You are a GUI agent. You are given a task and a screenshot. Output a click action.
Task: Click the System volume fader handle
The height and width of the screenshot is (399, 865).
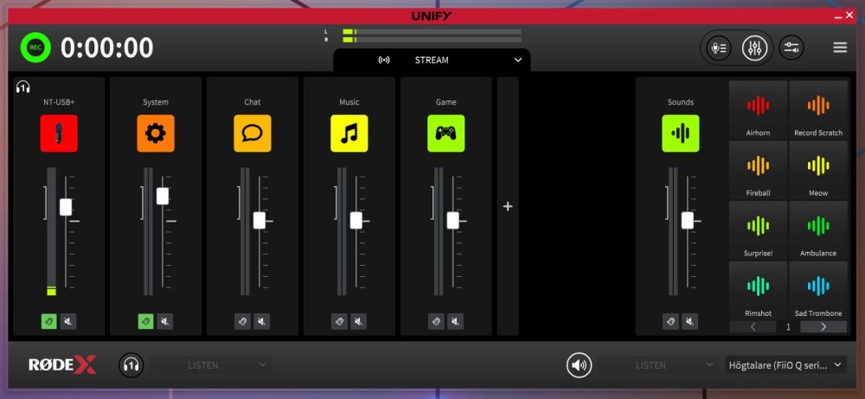[163, 196]
